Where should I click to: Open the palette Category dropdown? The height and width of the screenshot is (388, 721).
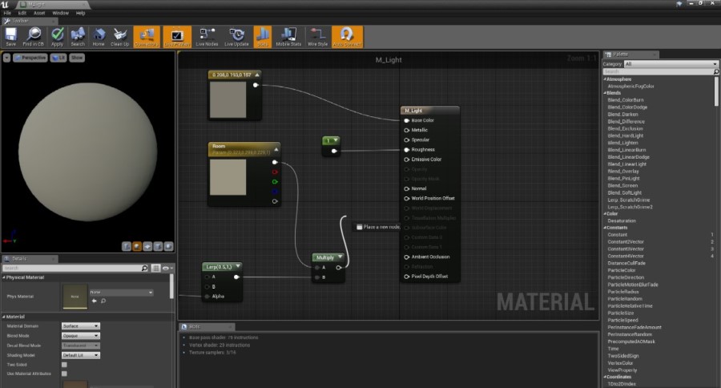click(x=670, y=63)
